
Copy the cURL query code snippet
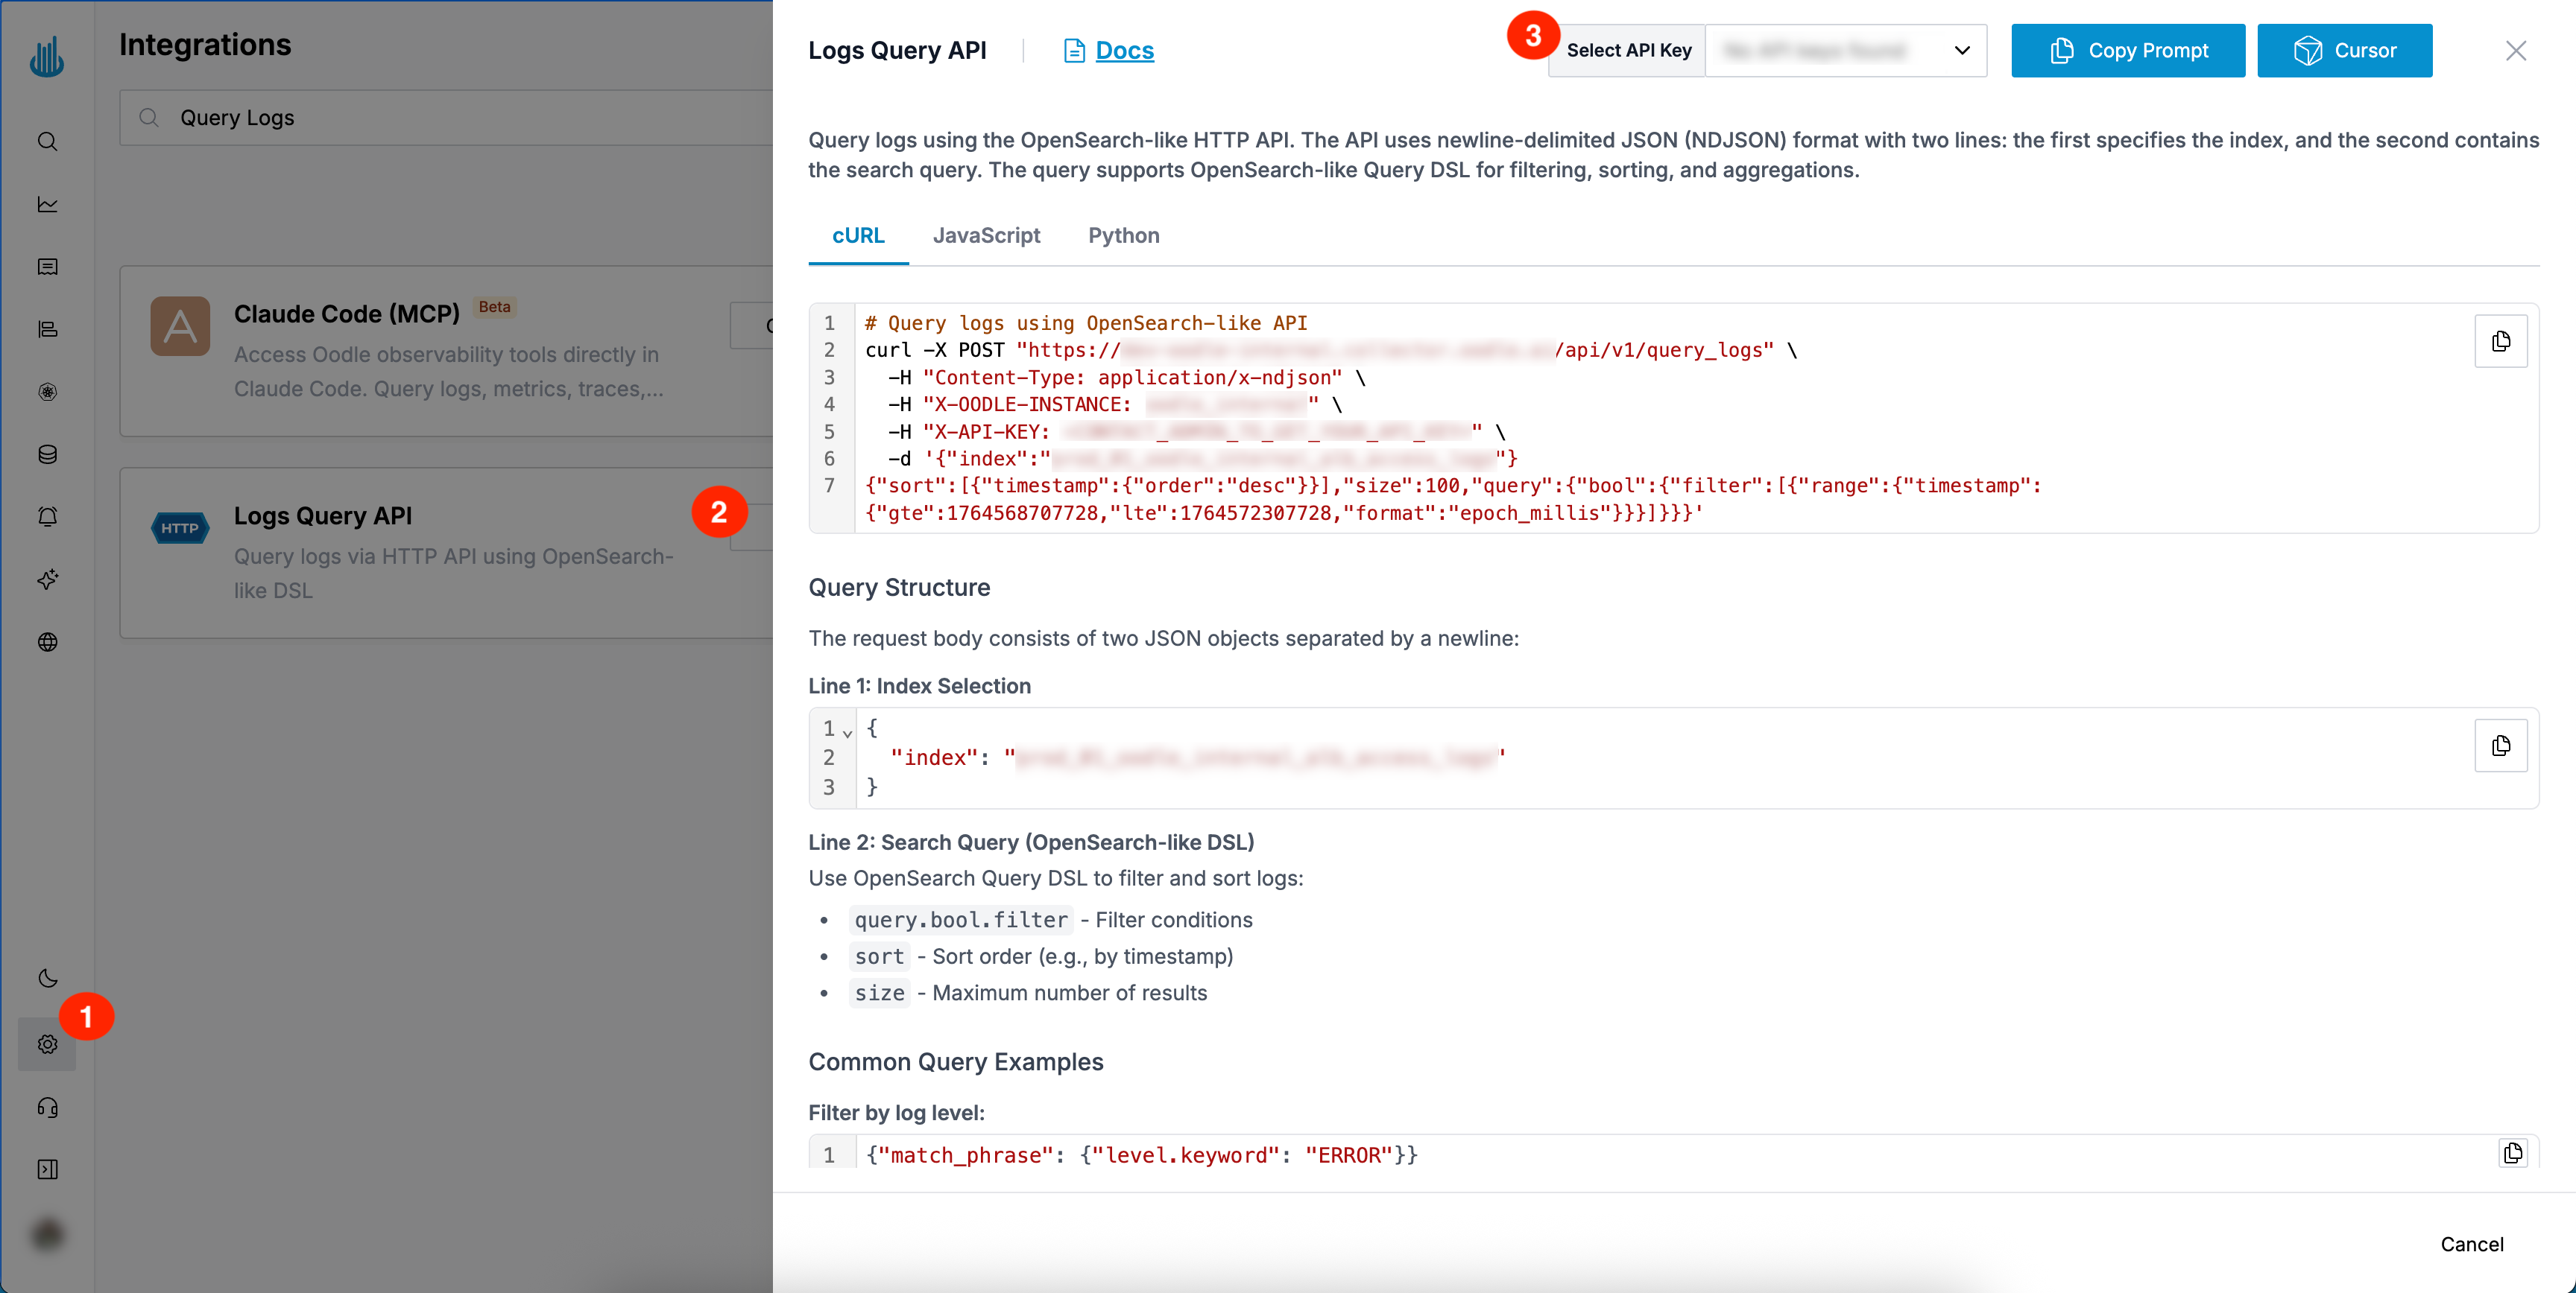pos(2501,340)
